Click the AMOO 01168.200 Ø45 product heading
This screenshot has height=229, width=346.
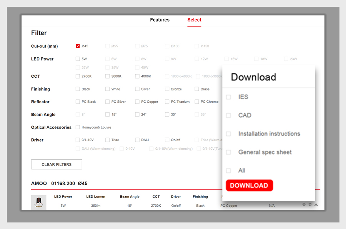[x=59, y=184]
